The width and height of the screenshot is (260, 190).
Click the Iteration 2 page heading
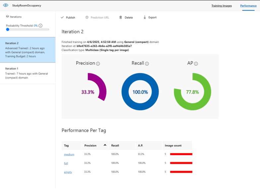click(x=72, y=32)
